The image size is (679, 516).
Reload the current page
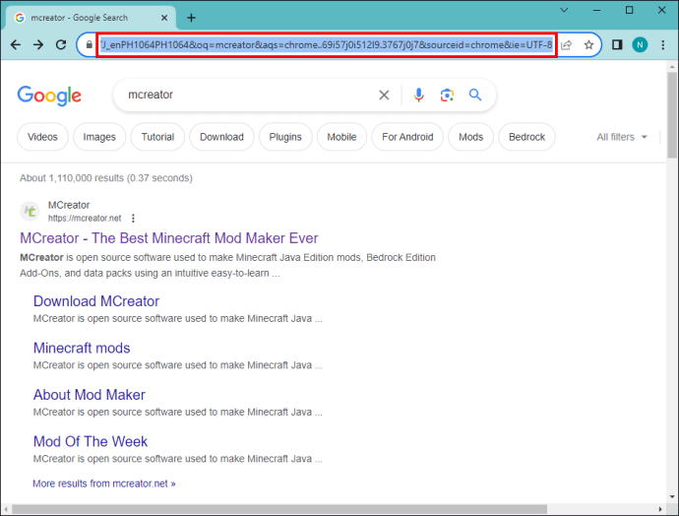[x=61, y=44]
